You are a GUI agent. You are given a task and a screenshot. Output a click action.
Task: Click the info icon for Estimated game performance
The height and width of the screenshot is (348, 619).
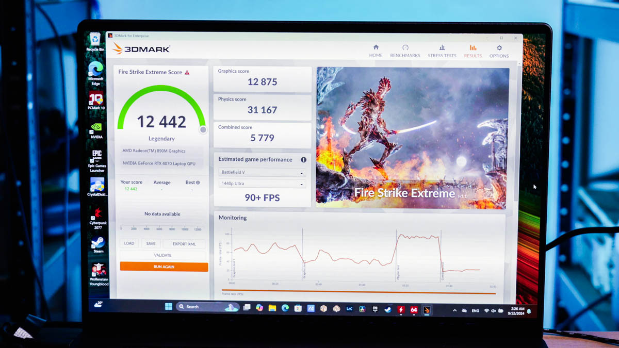pos(303,160)
